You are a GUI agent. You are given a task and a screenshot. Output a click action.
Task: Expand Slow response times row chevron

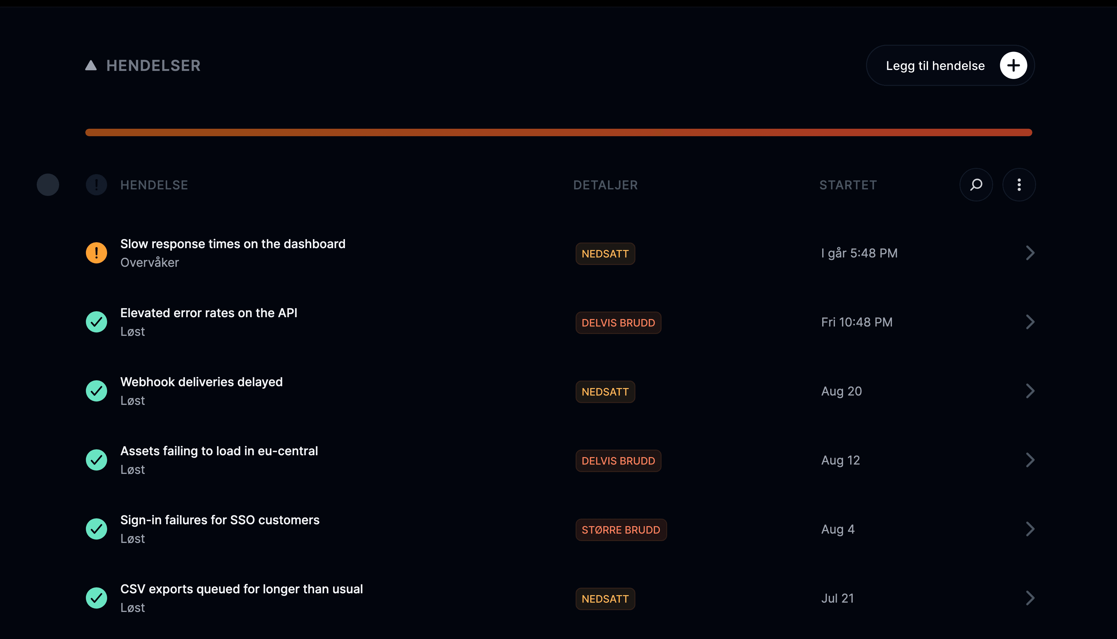1030,253
